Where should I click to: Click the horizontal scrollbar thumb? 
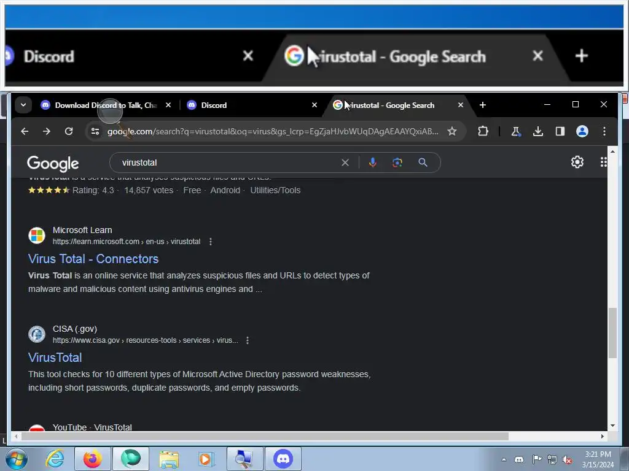265,436
